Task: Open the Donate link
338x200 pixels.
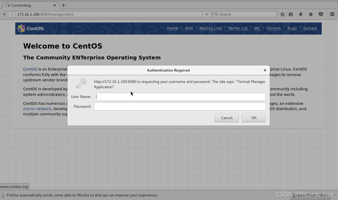Action: (310, 28)
